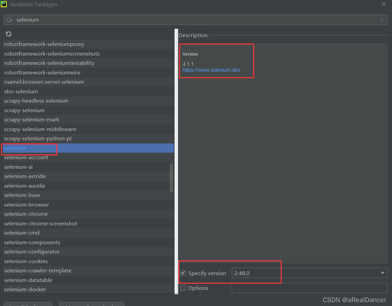Select robotframework-seleniumtestability package
This screenshot has width=392, height=306.
[88, 63]
